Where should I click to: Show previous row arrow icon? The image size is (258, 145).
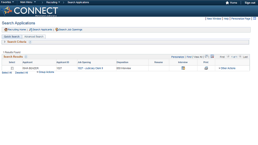pyautogui.click(x=228, y=56)
